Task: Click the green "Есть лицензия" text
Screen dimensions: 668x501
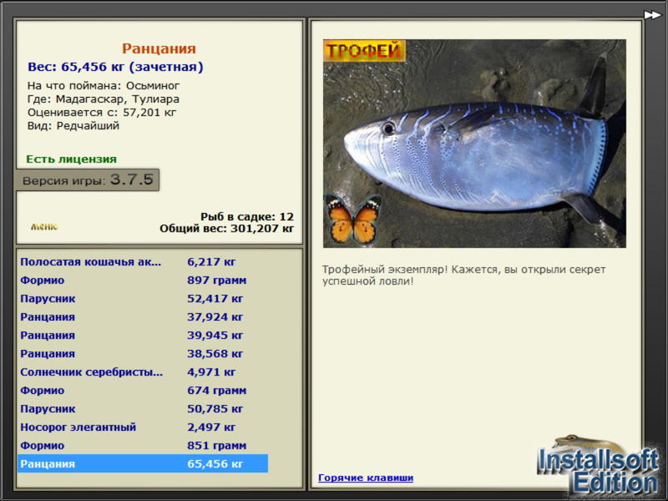Action: point(71,159)
